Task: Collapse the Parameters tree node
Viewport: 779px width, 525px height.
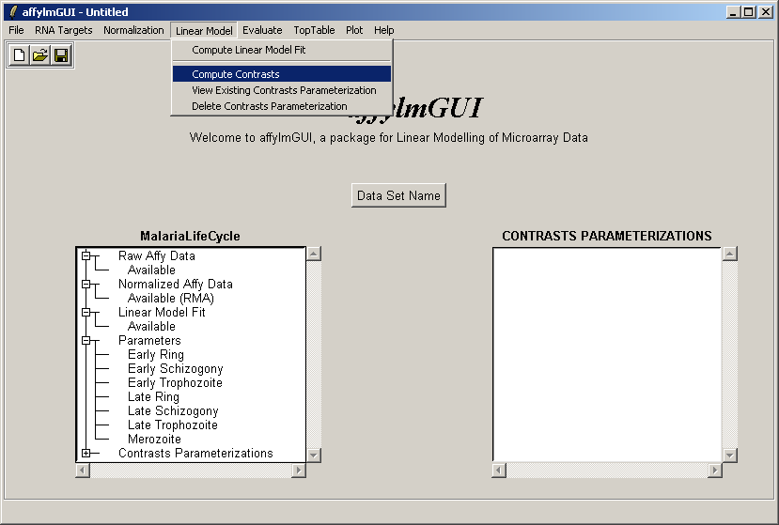Action: point(86,340)
